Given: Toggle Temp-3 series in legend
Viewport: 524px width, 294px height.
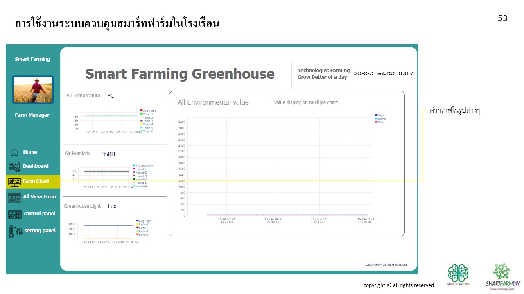Looking at the screenshot, I should 147,121.
